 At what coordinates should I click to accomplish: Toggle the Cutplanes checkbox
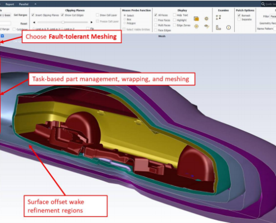pos(14,29)
